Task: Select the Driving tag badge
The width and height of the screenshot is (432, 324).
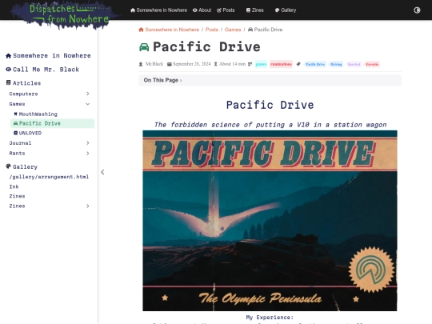Action: point(336,64)
